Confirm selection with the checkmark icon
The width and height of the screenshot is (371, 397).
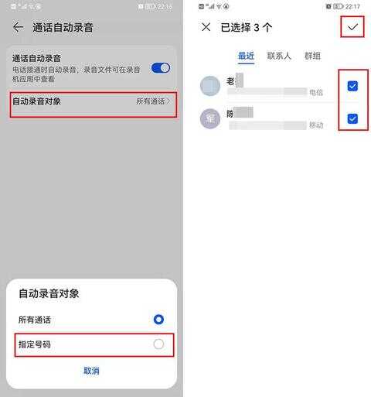click(352, 27)
